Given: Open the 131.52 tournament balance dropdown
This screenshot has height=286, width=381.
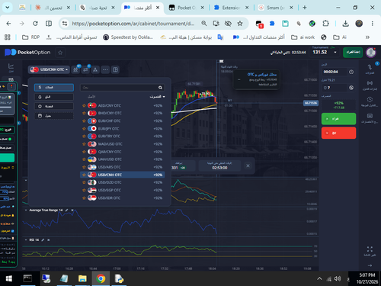Looking at the screenshot, I should [x=325, y=52].
